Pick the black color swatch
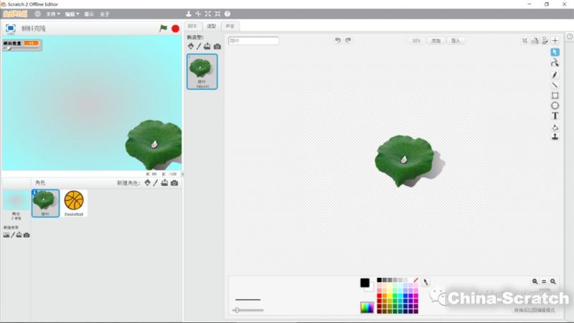Viewport: 574px width, 323px height. [x=380, y=280]
